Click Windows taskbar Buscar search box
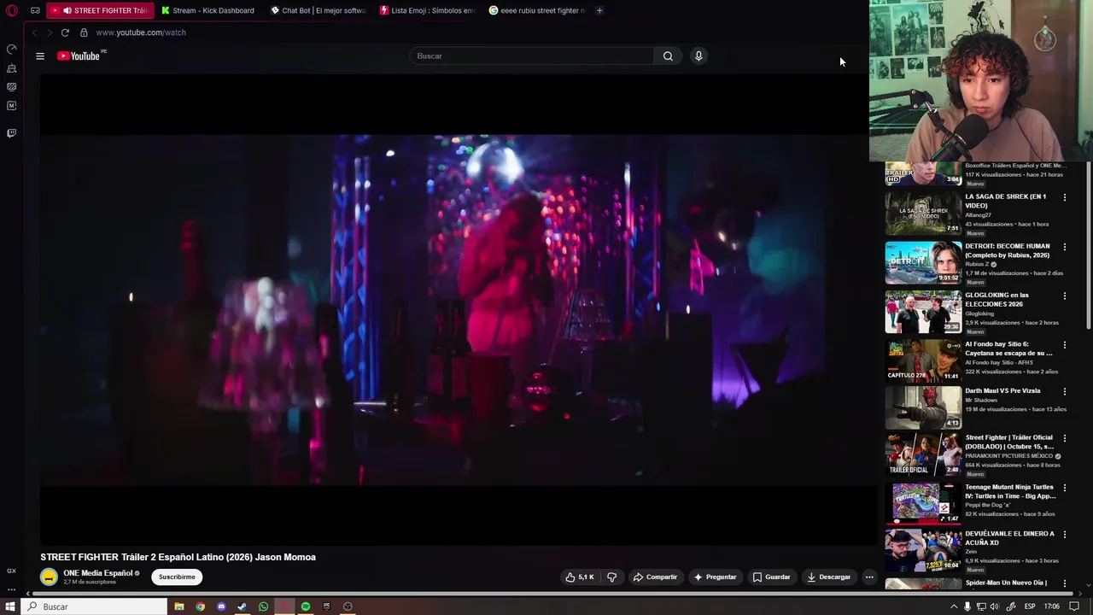 pos(94,606)
